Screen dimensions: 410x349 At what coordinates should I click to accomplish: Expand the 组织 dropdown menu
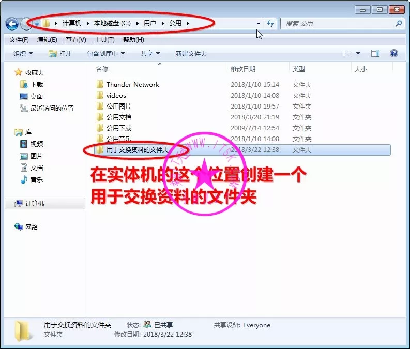pos(23,54)
